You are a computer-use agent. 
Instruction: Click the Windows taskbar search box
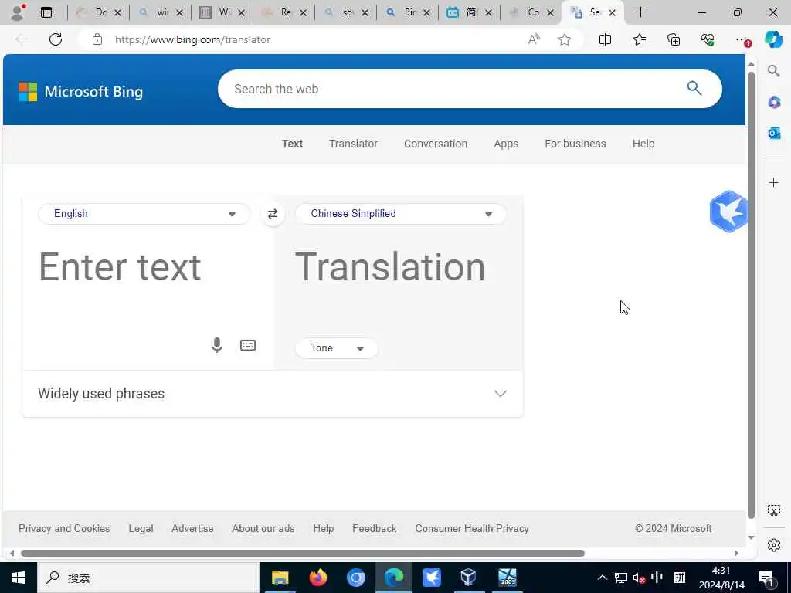pos(148,578)
